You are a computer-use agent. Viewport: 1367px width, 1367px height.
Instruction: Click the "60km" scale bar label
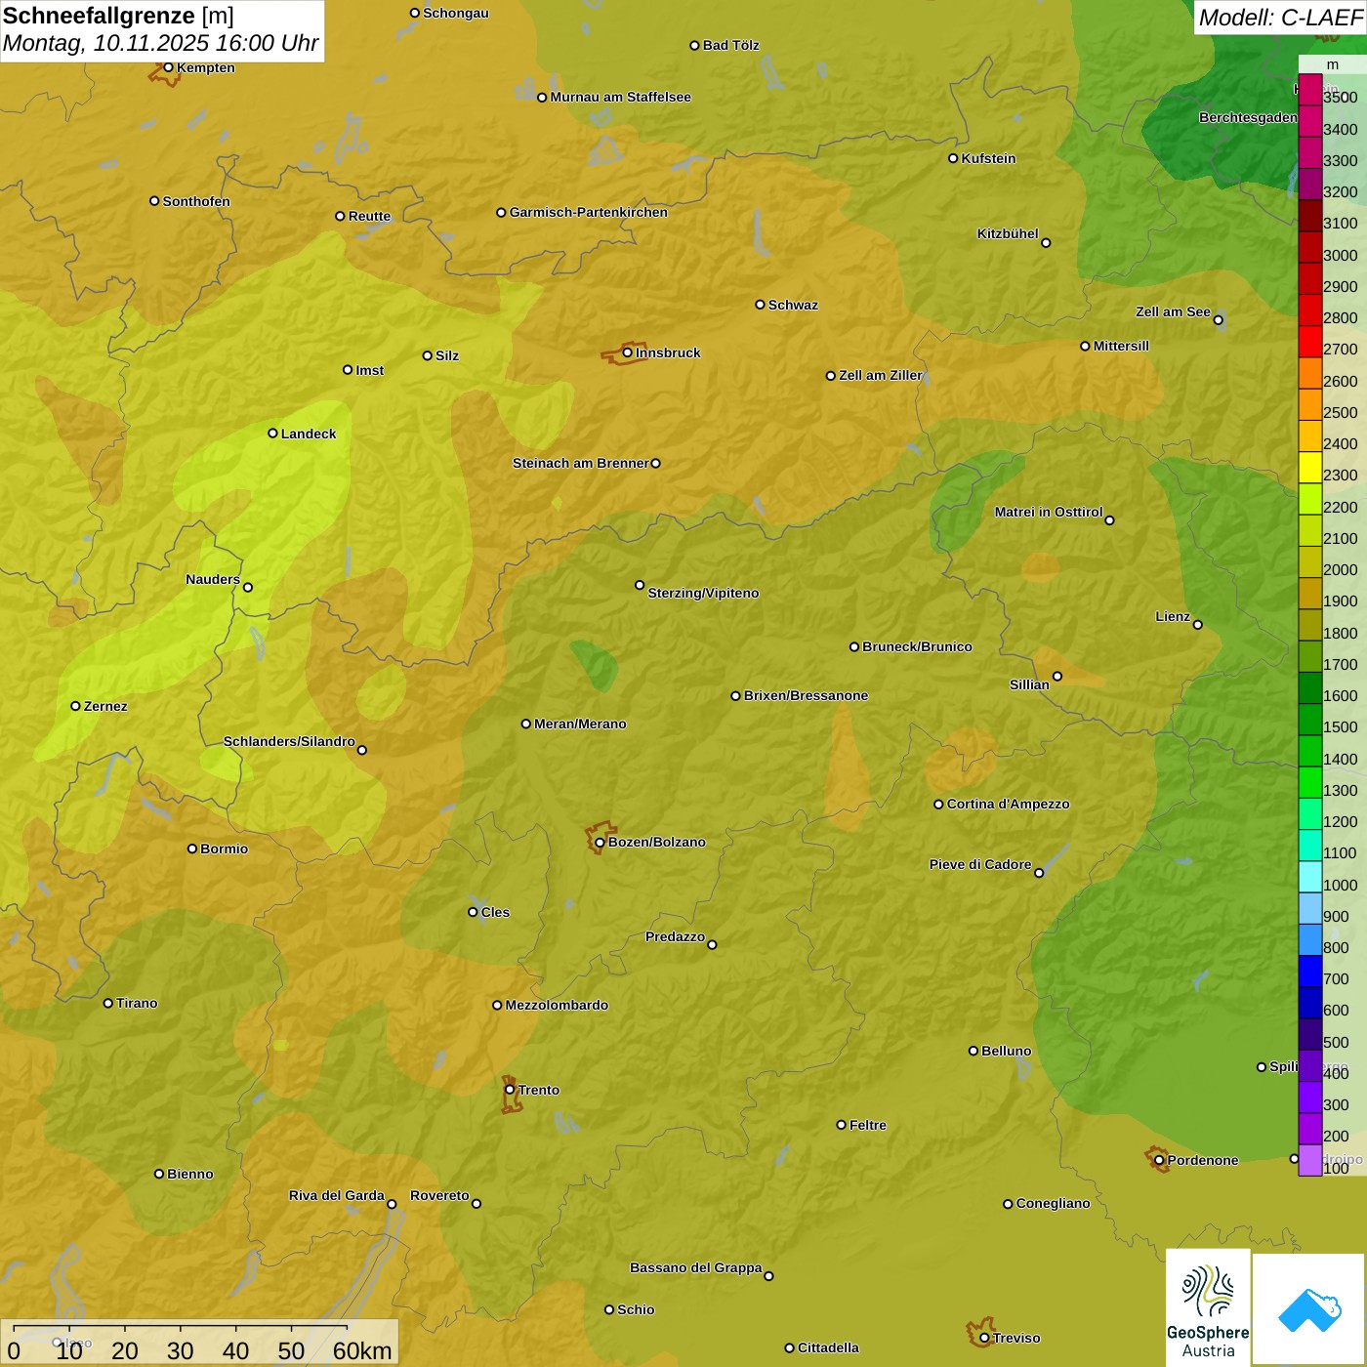tap(362, 1350)
